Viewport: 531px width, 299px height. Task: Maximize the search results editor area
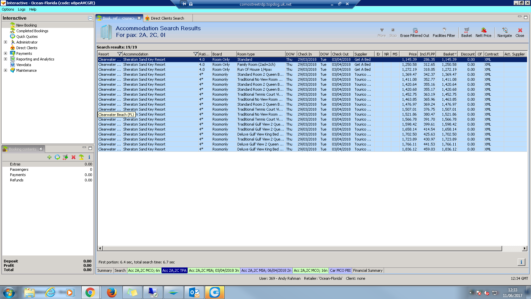[526, 17]
